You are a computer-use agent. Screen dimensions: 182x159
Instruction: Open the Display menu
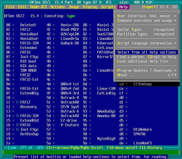(x=90, y=7)
